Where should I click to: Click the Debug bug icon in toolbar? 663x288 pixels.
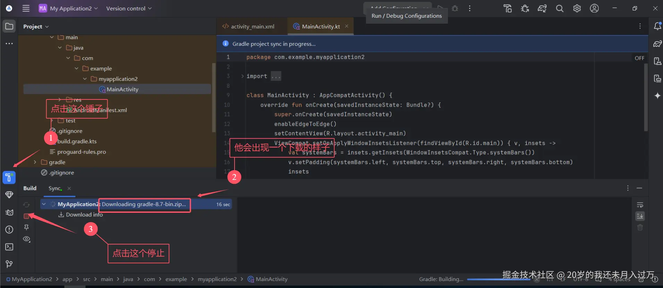point(455,8)
